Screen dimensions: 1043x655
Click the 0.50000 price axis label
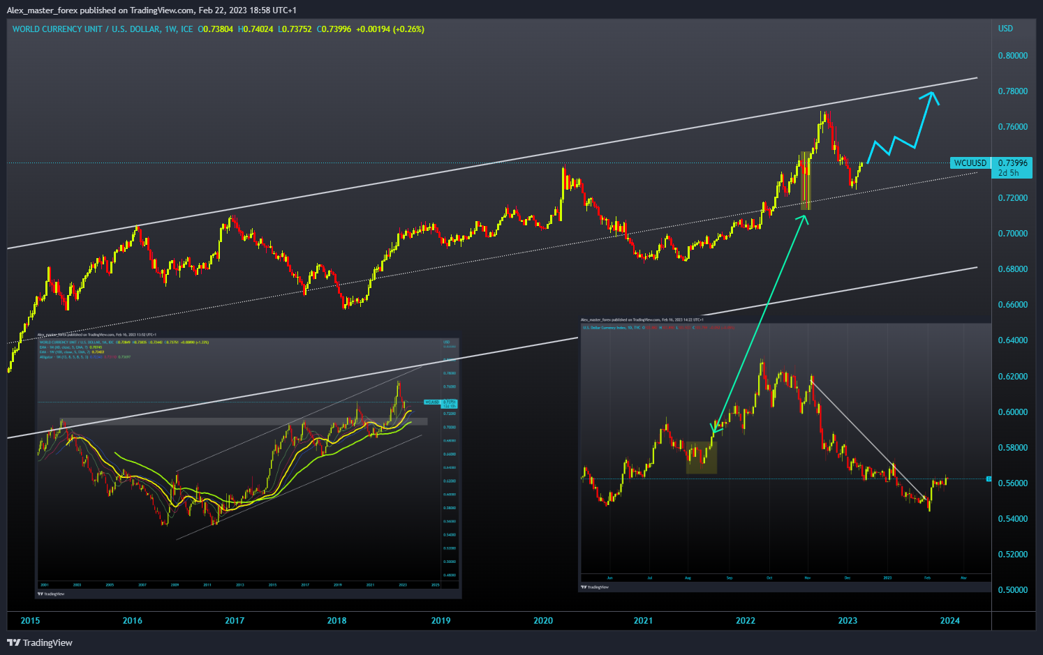pos(1012,590)
